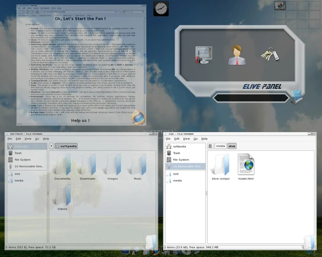Open File menu in Disk file manager

coord(168,139)
